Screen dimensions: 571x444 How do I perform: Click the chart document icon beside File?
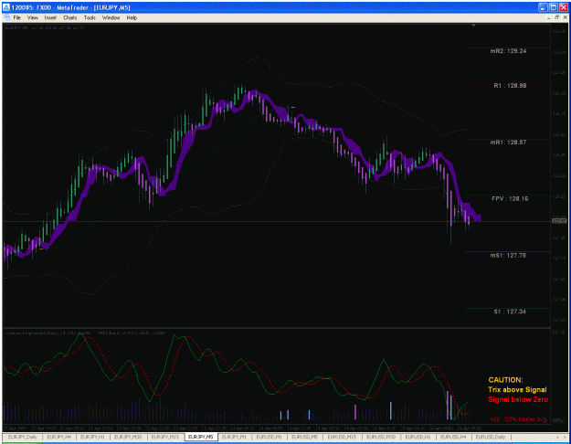pyautogui.click(x=6, y=17)
